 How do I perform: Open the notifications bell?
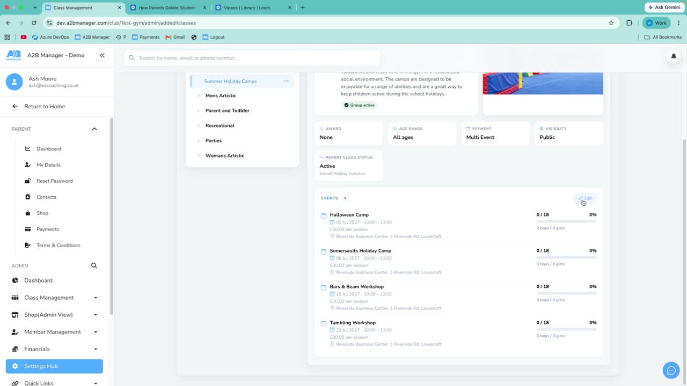(674, 56)
